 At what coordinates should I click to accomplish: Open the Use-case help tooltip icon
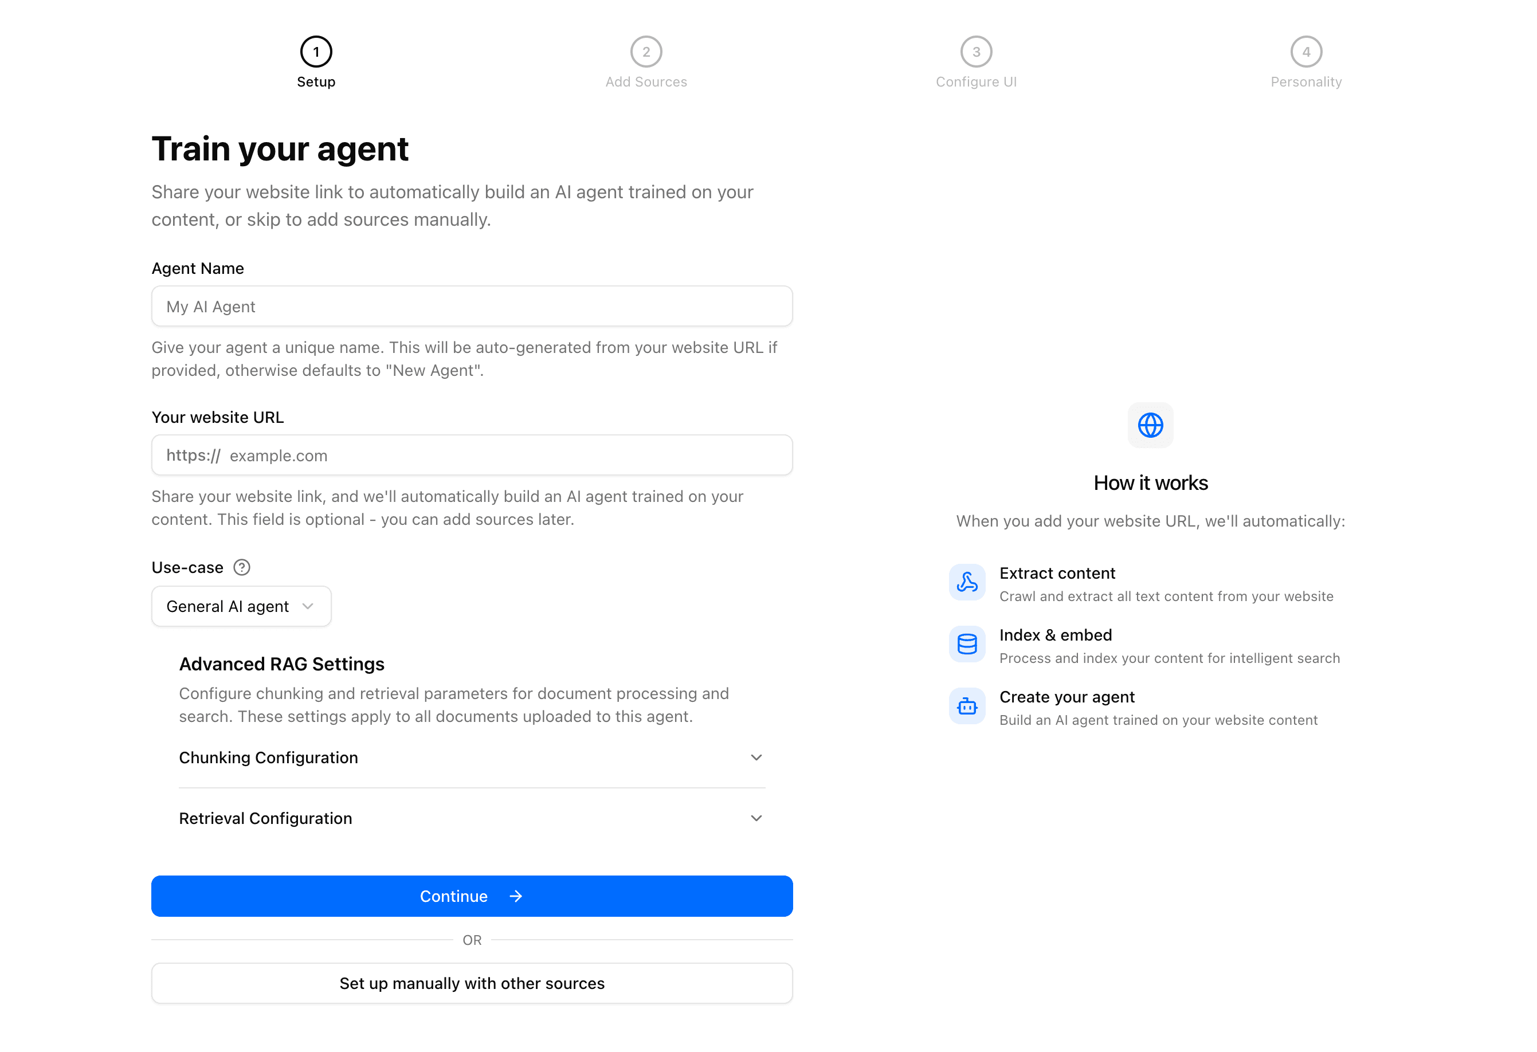point(242,567)
